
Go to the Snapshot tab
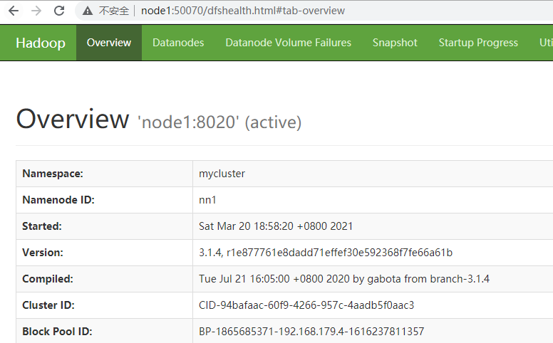[x=395, y=43]
